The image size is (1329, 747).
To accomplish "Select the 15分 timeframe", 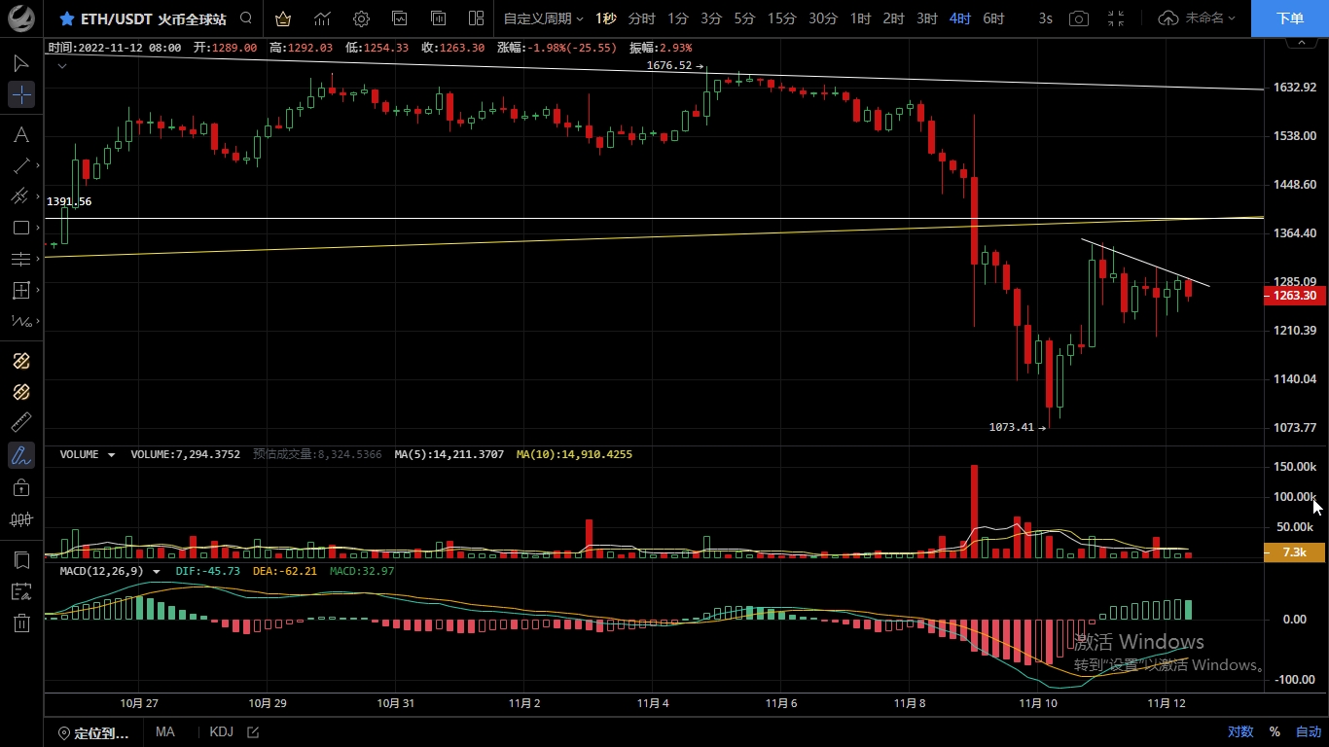I will 781,18.
